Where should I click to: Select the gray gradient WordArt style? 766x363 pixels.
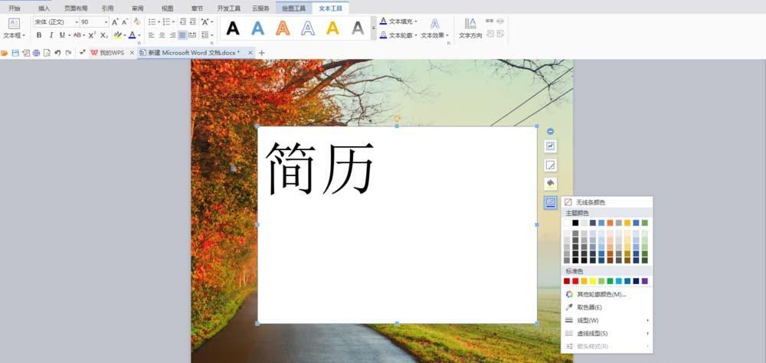358,28
